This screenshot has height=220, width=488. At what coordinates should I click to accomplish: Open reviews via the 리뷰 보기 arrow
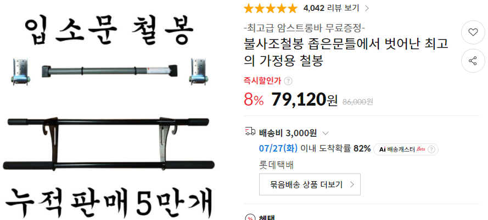(x=367, y=8)
